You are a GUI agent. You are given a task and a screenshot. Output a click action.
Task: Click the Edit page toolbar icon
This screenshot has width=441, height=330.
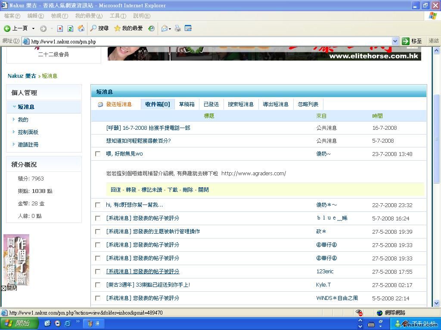point(188,28)
